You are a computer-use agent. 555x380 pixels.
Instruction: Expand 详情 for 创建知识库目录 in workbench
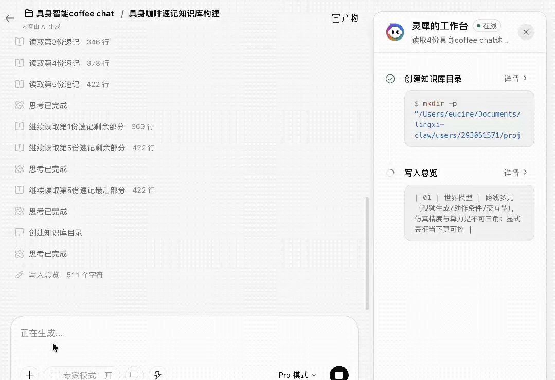point(515,79)
